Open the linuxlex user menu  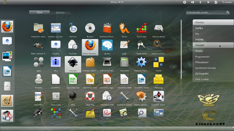[227, 2]
